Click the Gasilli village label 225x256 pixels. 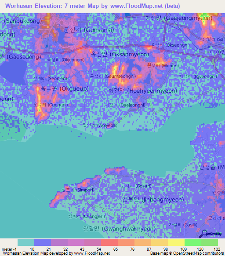tap(183, 225)
